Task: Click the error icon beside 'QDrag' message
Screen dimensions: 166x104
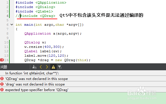Action: tap(2, 79)
